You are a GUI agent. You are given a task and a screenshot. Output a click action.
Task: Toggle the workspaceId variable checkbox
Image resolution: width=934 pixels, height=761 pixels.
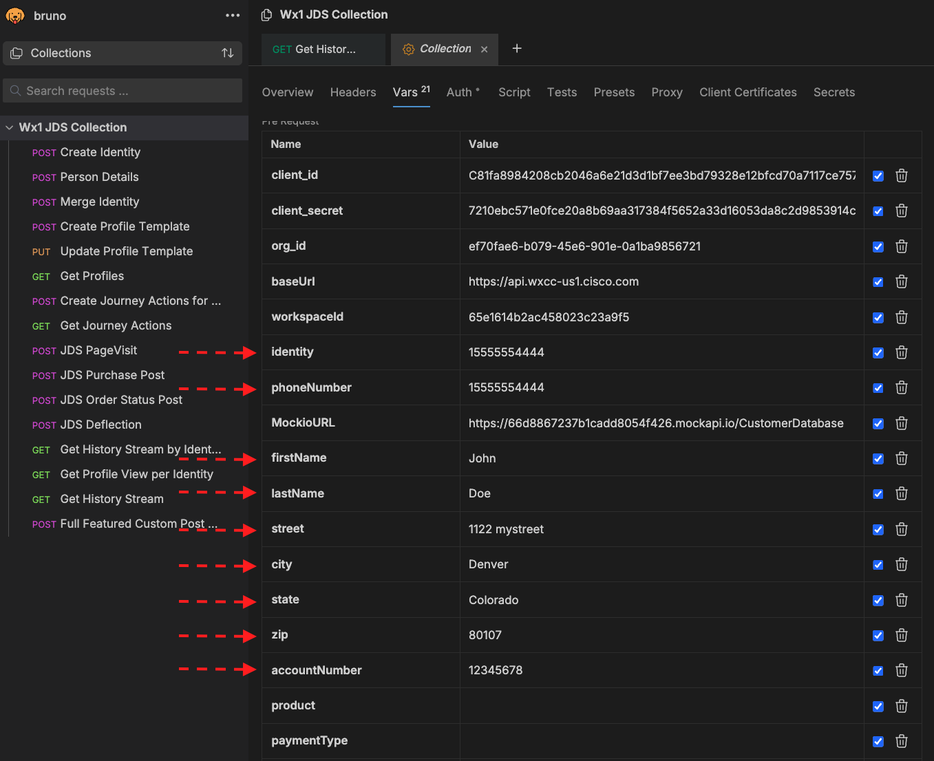pos(878,317)
